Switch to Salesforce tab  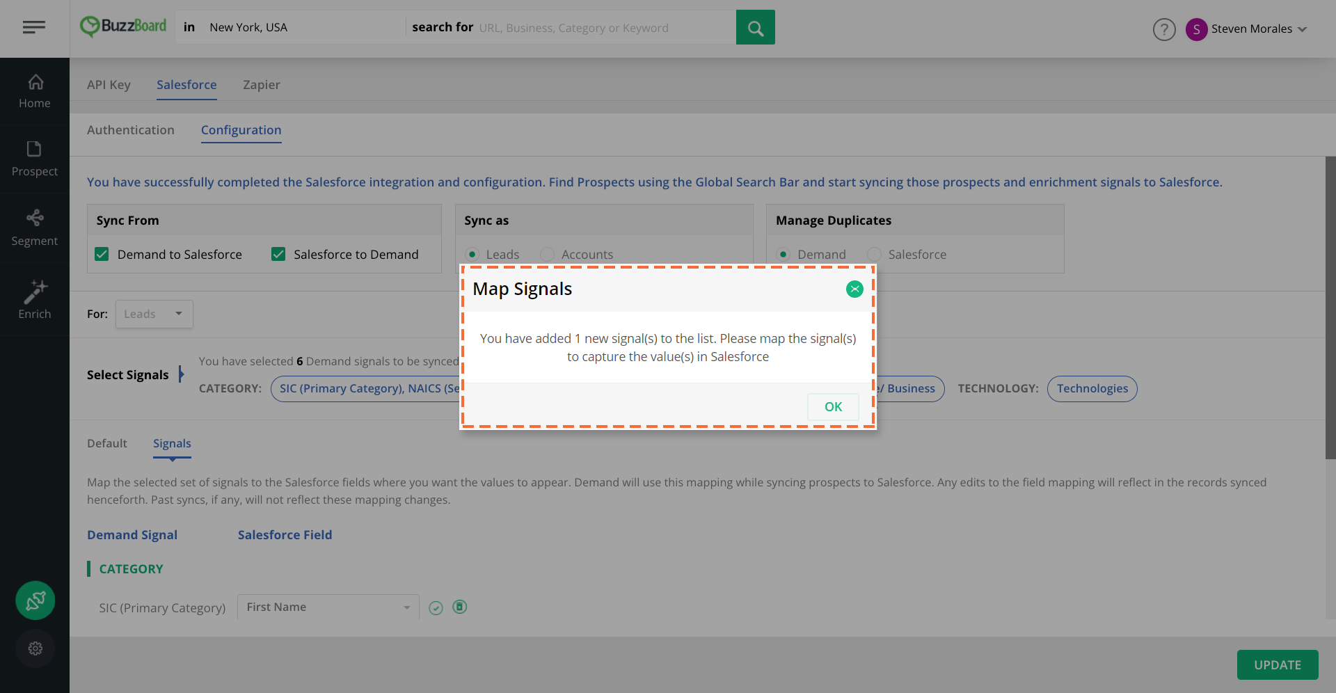pos(186,85)
